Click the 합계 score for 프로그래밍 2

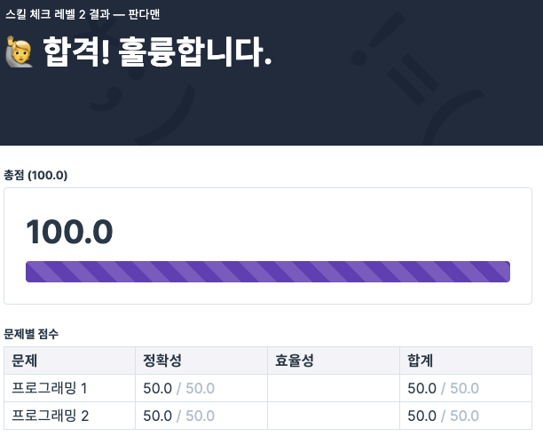pos(443,416)
